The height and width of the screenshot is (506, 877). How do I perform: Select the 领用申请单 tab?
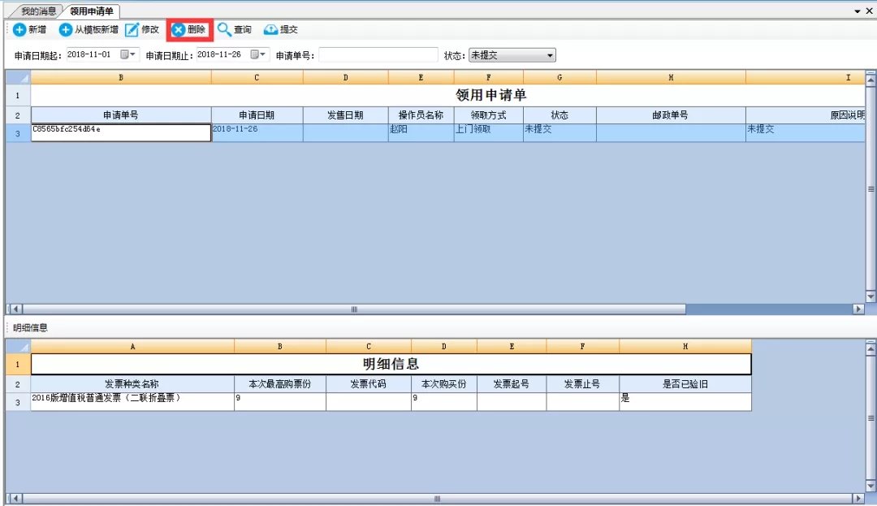92,11
